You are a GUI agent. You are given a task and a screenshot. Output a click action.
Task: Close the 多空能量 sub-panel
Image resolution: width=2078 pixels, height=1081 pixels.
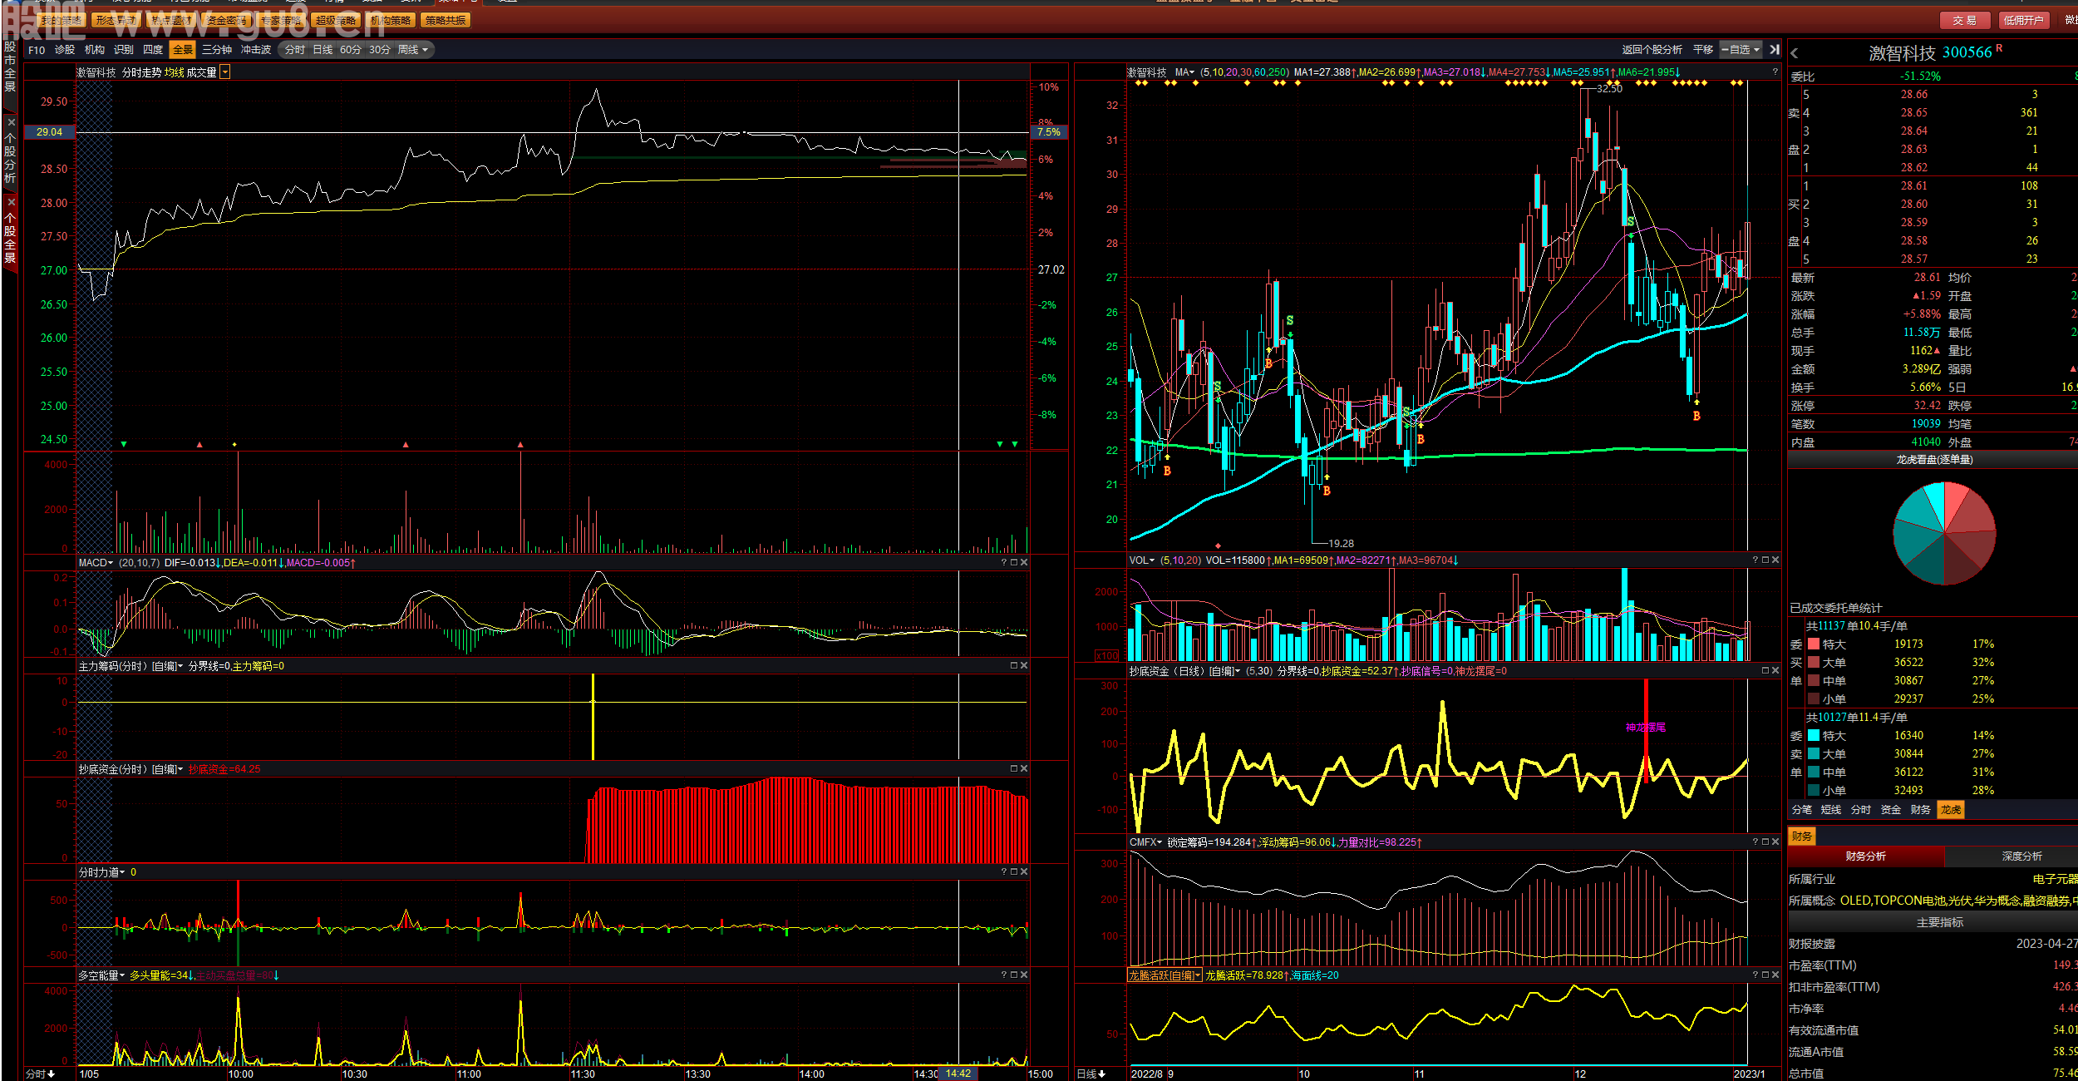(1024, 975)
